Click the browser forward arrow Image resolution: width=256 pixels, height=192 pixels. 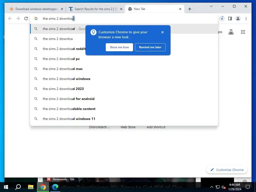18,18
